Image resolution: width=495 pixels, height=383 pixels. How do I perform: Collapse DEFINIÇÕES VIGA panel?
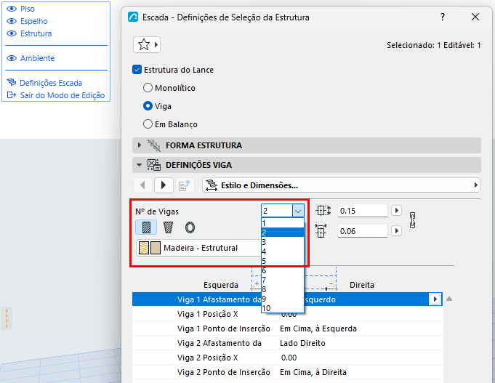point(139,165)
